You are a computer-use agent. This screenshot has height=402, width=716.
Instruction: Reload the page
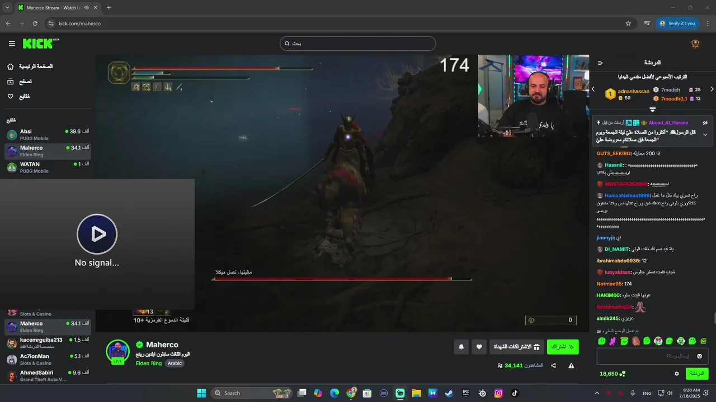pos(35,23)
